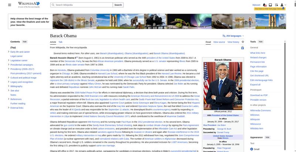Open the notices tray icon

(270, 5)
